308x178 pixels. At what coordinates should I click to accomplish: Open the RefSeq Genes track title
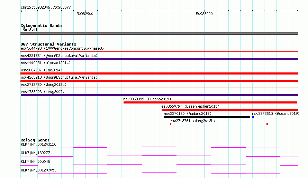pyautogui.click(x=35, y=140)
